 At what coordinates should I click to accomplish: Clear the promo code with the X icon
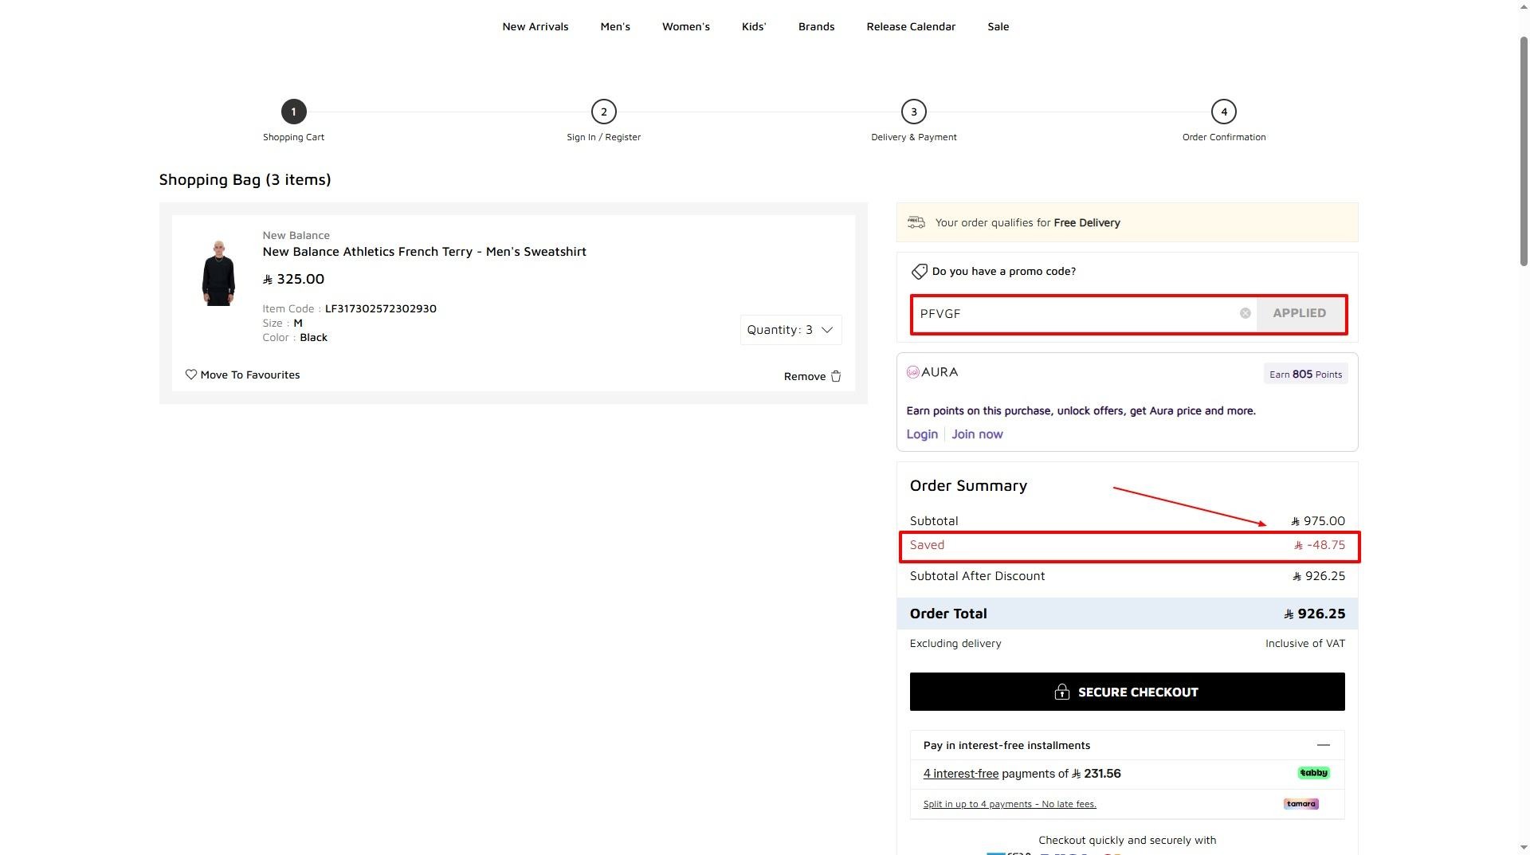pos(1245,313)
